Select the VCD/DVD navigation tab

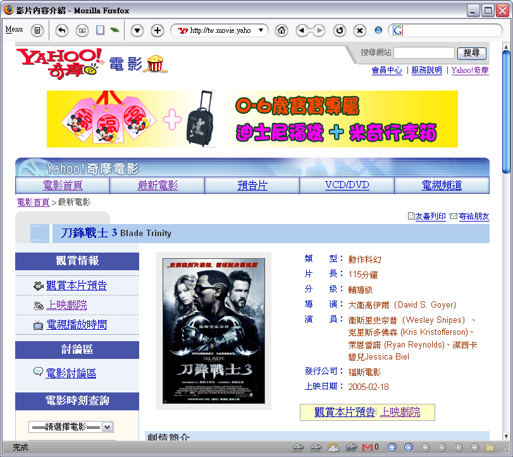click(x=347, y=185)
